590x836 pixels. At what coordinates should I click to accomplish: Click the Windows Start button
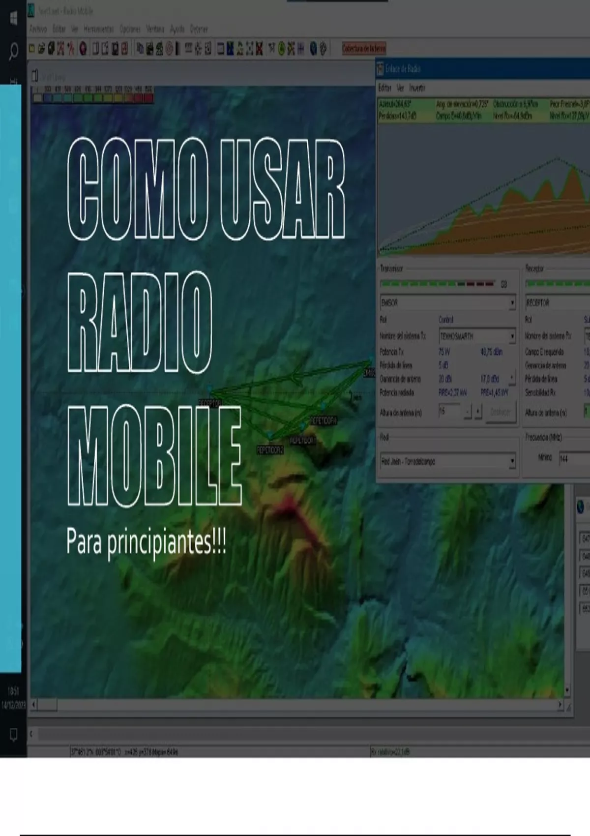click(x=13, y=18)
